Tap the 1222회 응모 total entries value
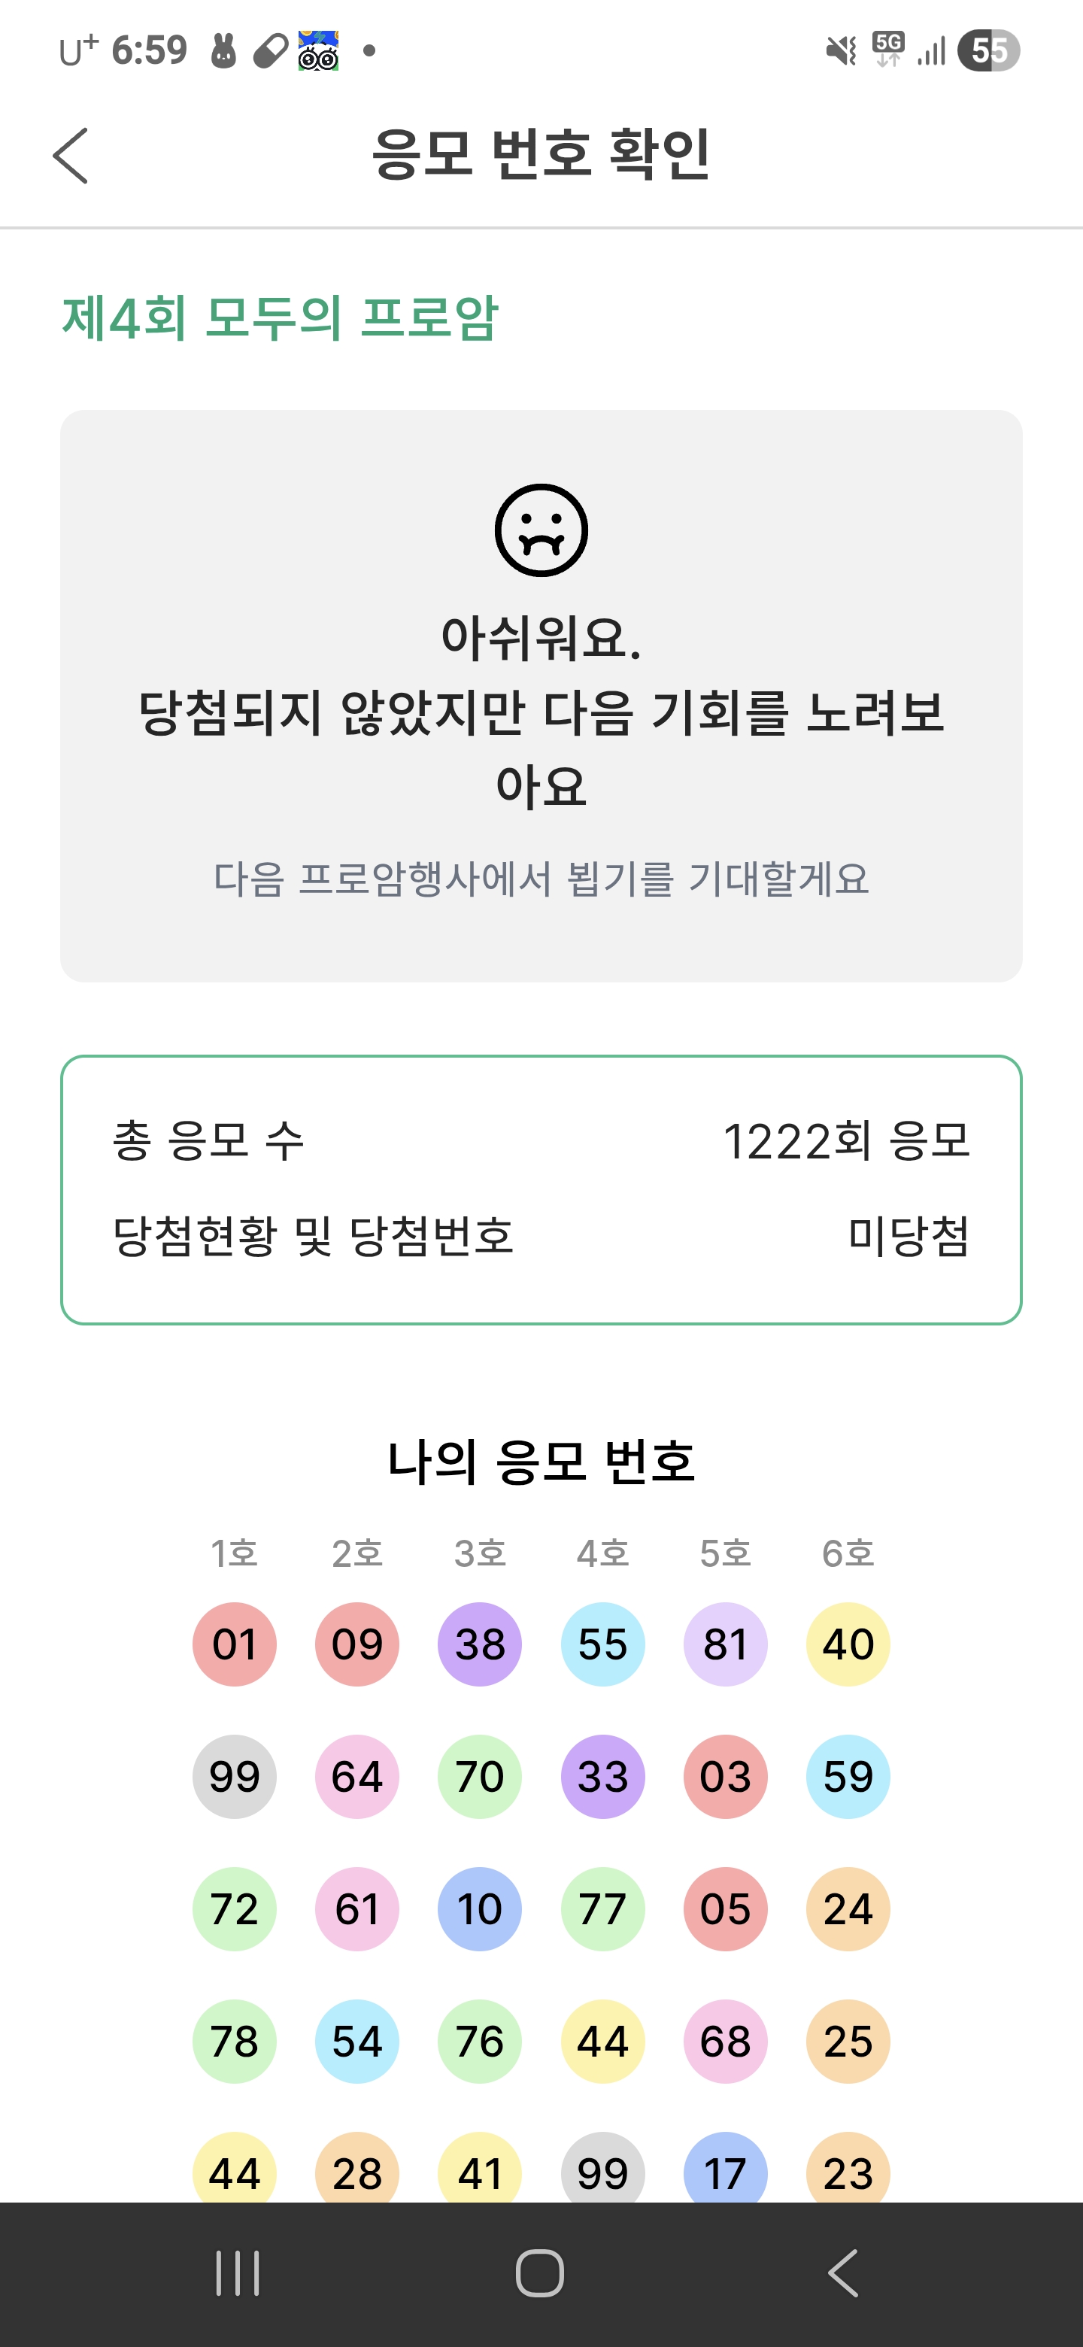This screenshot has height=2347, width=1083. (846, 1140)
